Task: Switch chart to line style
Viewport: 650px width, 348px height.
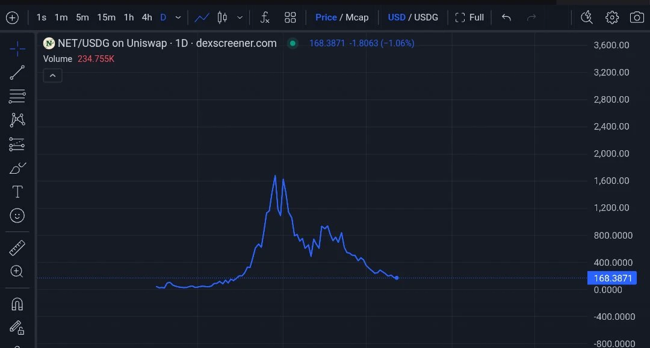Action: click(x=202, y=17)
